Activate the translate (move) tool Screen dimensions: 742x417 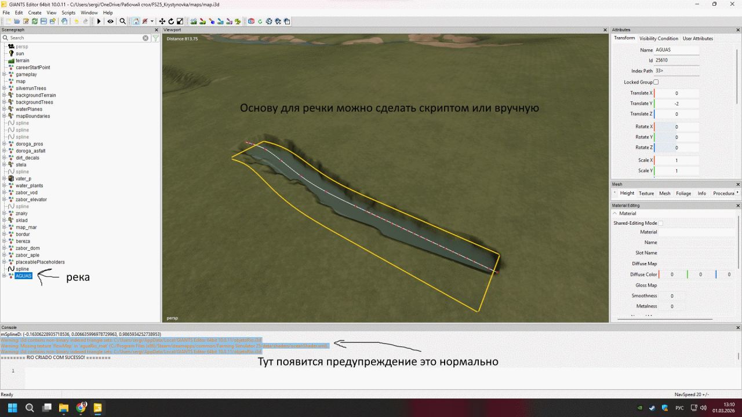(162, 21)
